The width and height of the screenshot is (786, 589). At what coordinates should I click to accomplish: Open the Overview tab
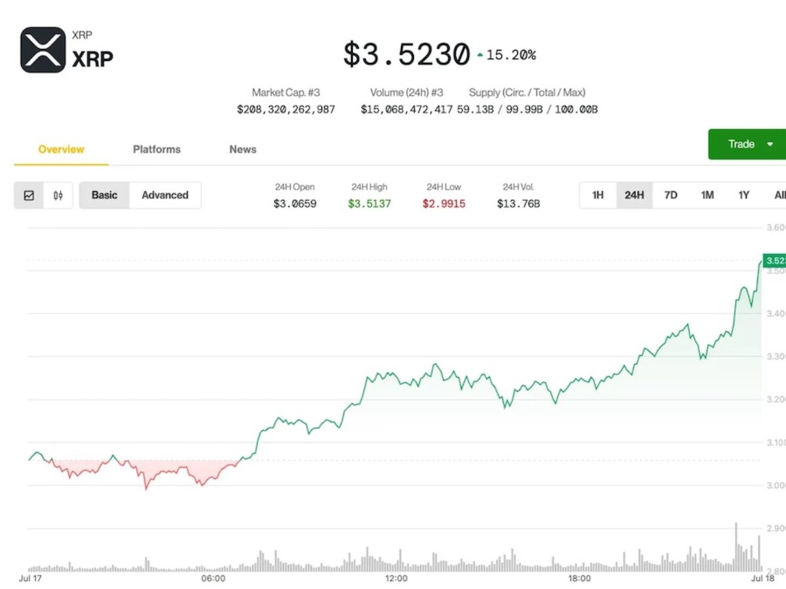point(61,149)
